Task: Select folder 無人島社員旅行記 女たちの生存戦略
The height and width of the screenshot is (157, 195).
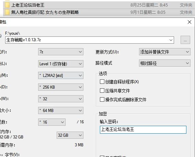Action: click(45, 12)
